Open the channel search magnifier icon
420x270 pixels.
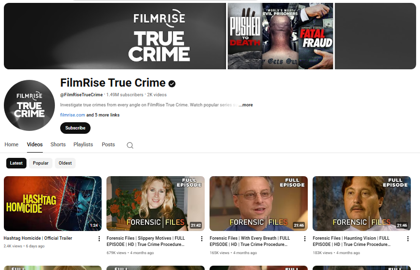[130, 145]
